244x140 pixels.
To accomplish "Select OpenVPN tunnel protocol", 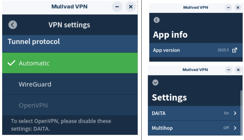I will coord(70,105).
